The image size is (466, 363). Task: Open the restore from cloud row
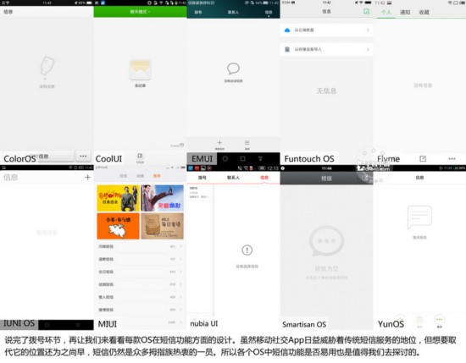point(326,30)
